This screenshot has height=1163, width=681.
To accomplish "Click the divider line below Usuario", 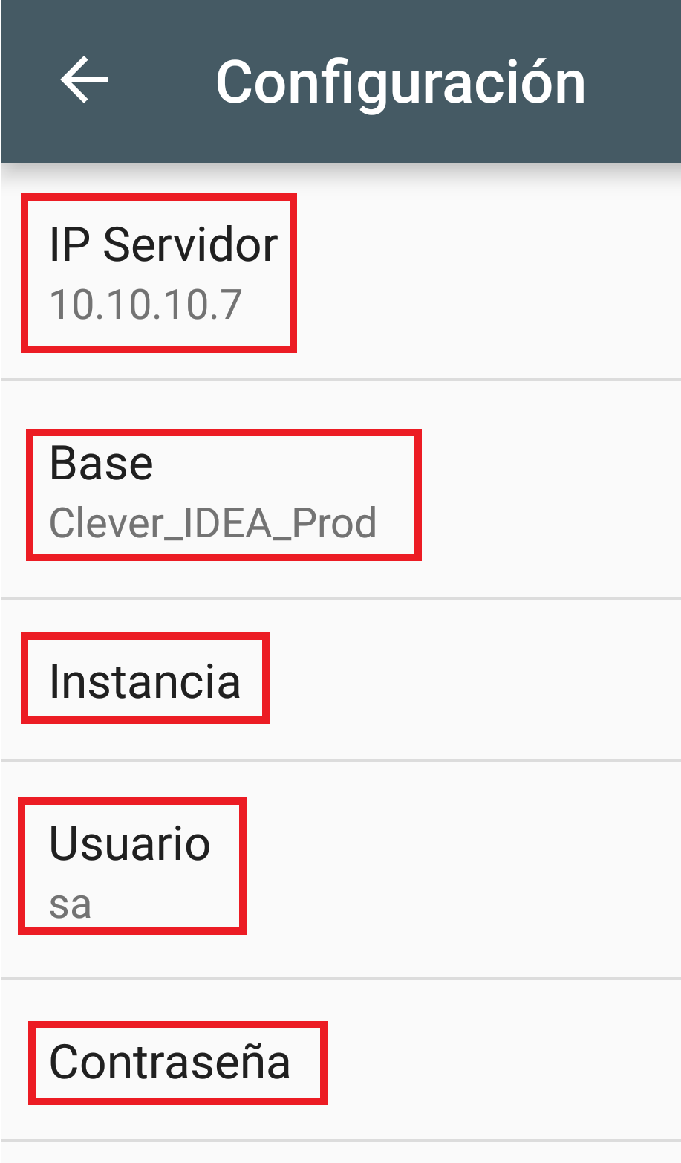I will click(340, 979).
